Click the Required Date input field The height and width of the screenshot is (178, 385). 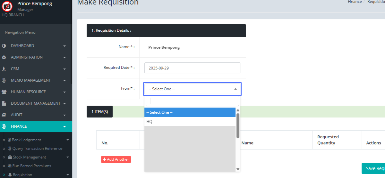coord(192,68)
